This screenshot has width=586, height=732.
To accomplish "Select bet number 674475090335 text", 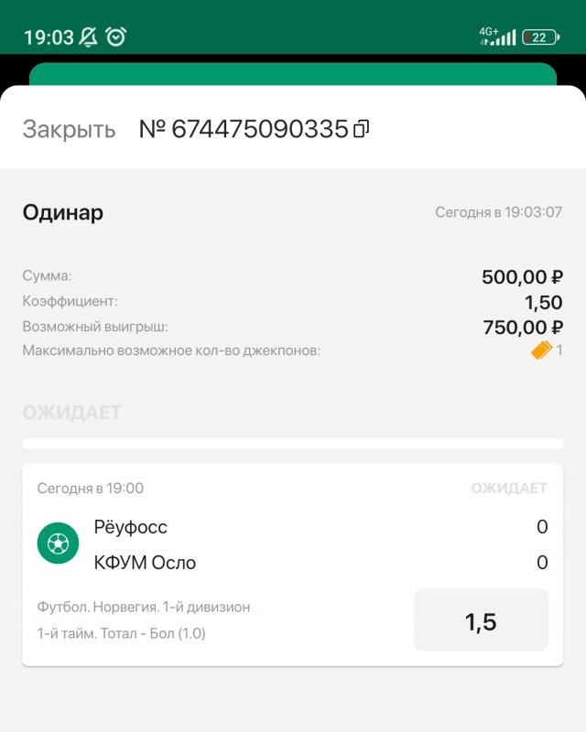I will click(x=244, y=129).
